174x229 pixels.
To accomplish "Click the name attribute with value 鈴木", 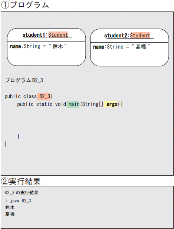I will [38, 46].
